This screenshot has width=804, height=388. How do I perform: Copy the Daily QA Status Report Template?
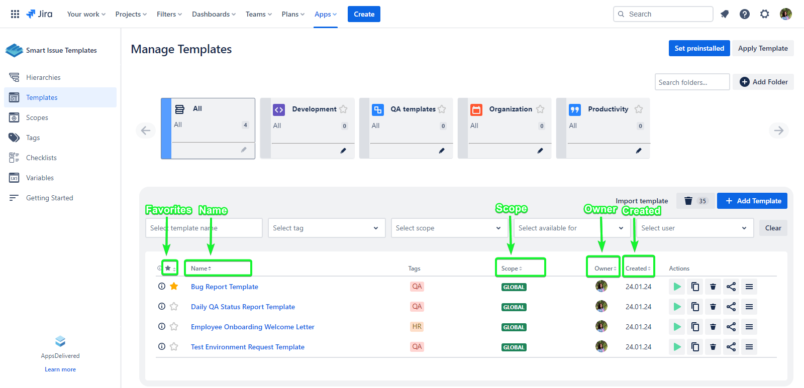[x=695, y=307]
